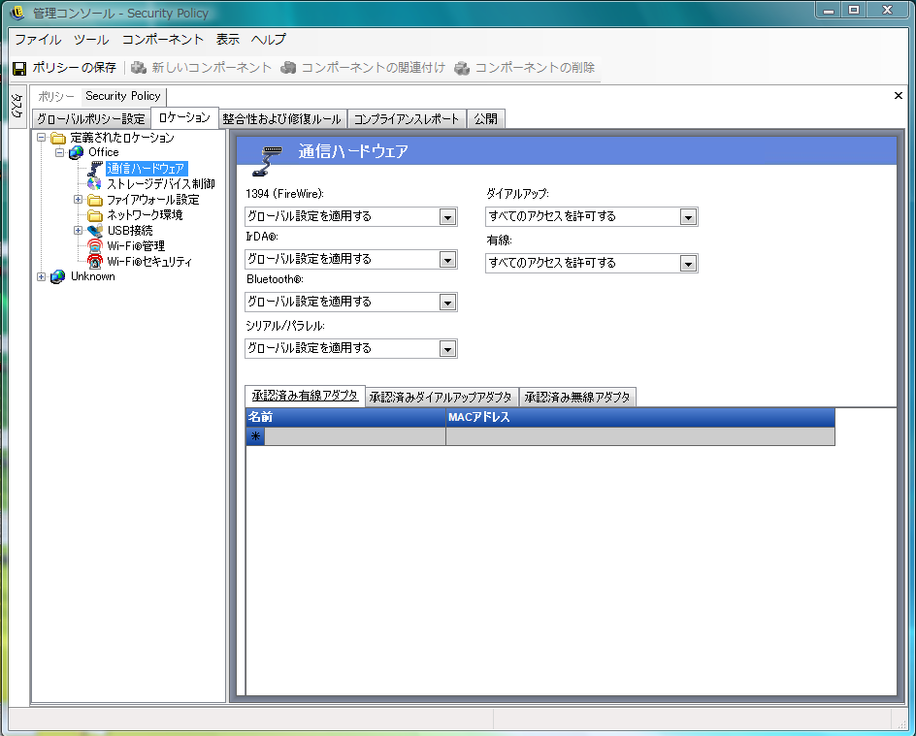Switch to 整合性および修復ルール tab

282,119
